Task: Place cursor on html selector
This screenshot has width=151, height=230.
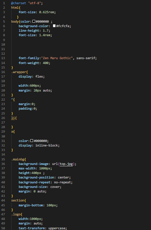Action: click(15, 8)
